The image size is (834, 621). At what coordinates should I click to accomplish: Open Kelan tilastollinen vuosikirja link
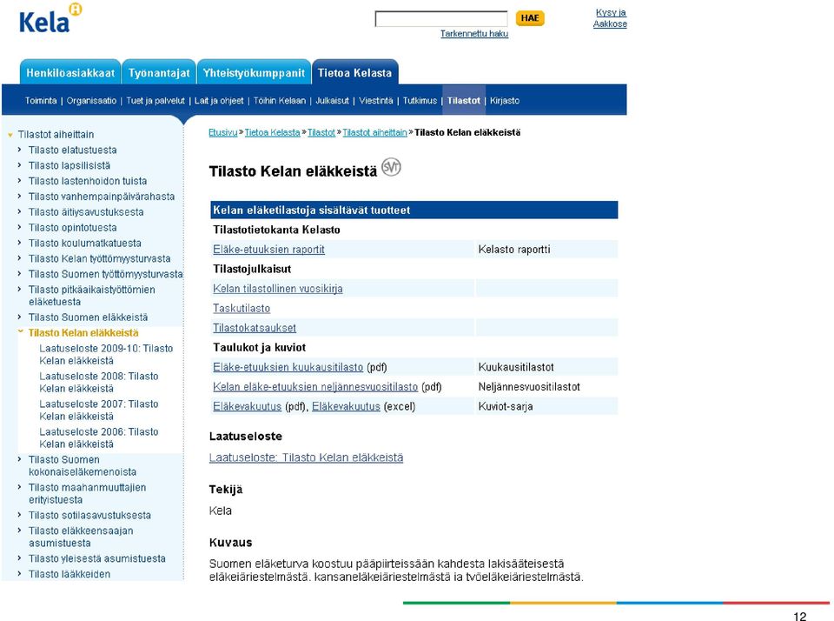(x=278, y=289)
